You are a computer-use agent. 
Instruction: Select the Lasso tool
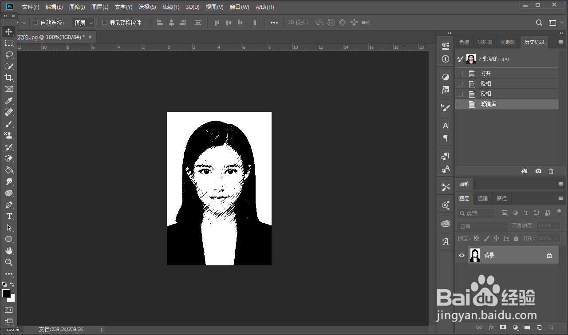[9, 55]
